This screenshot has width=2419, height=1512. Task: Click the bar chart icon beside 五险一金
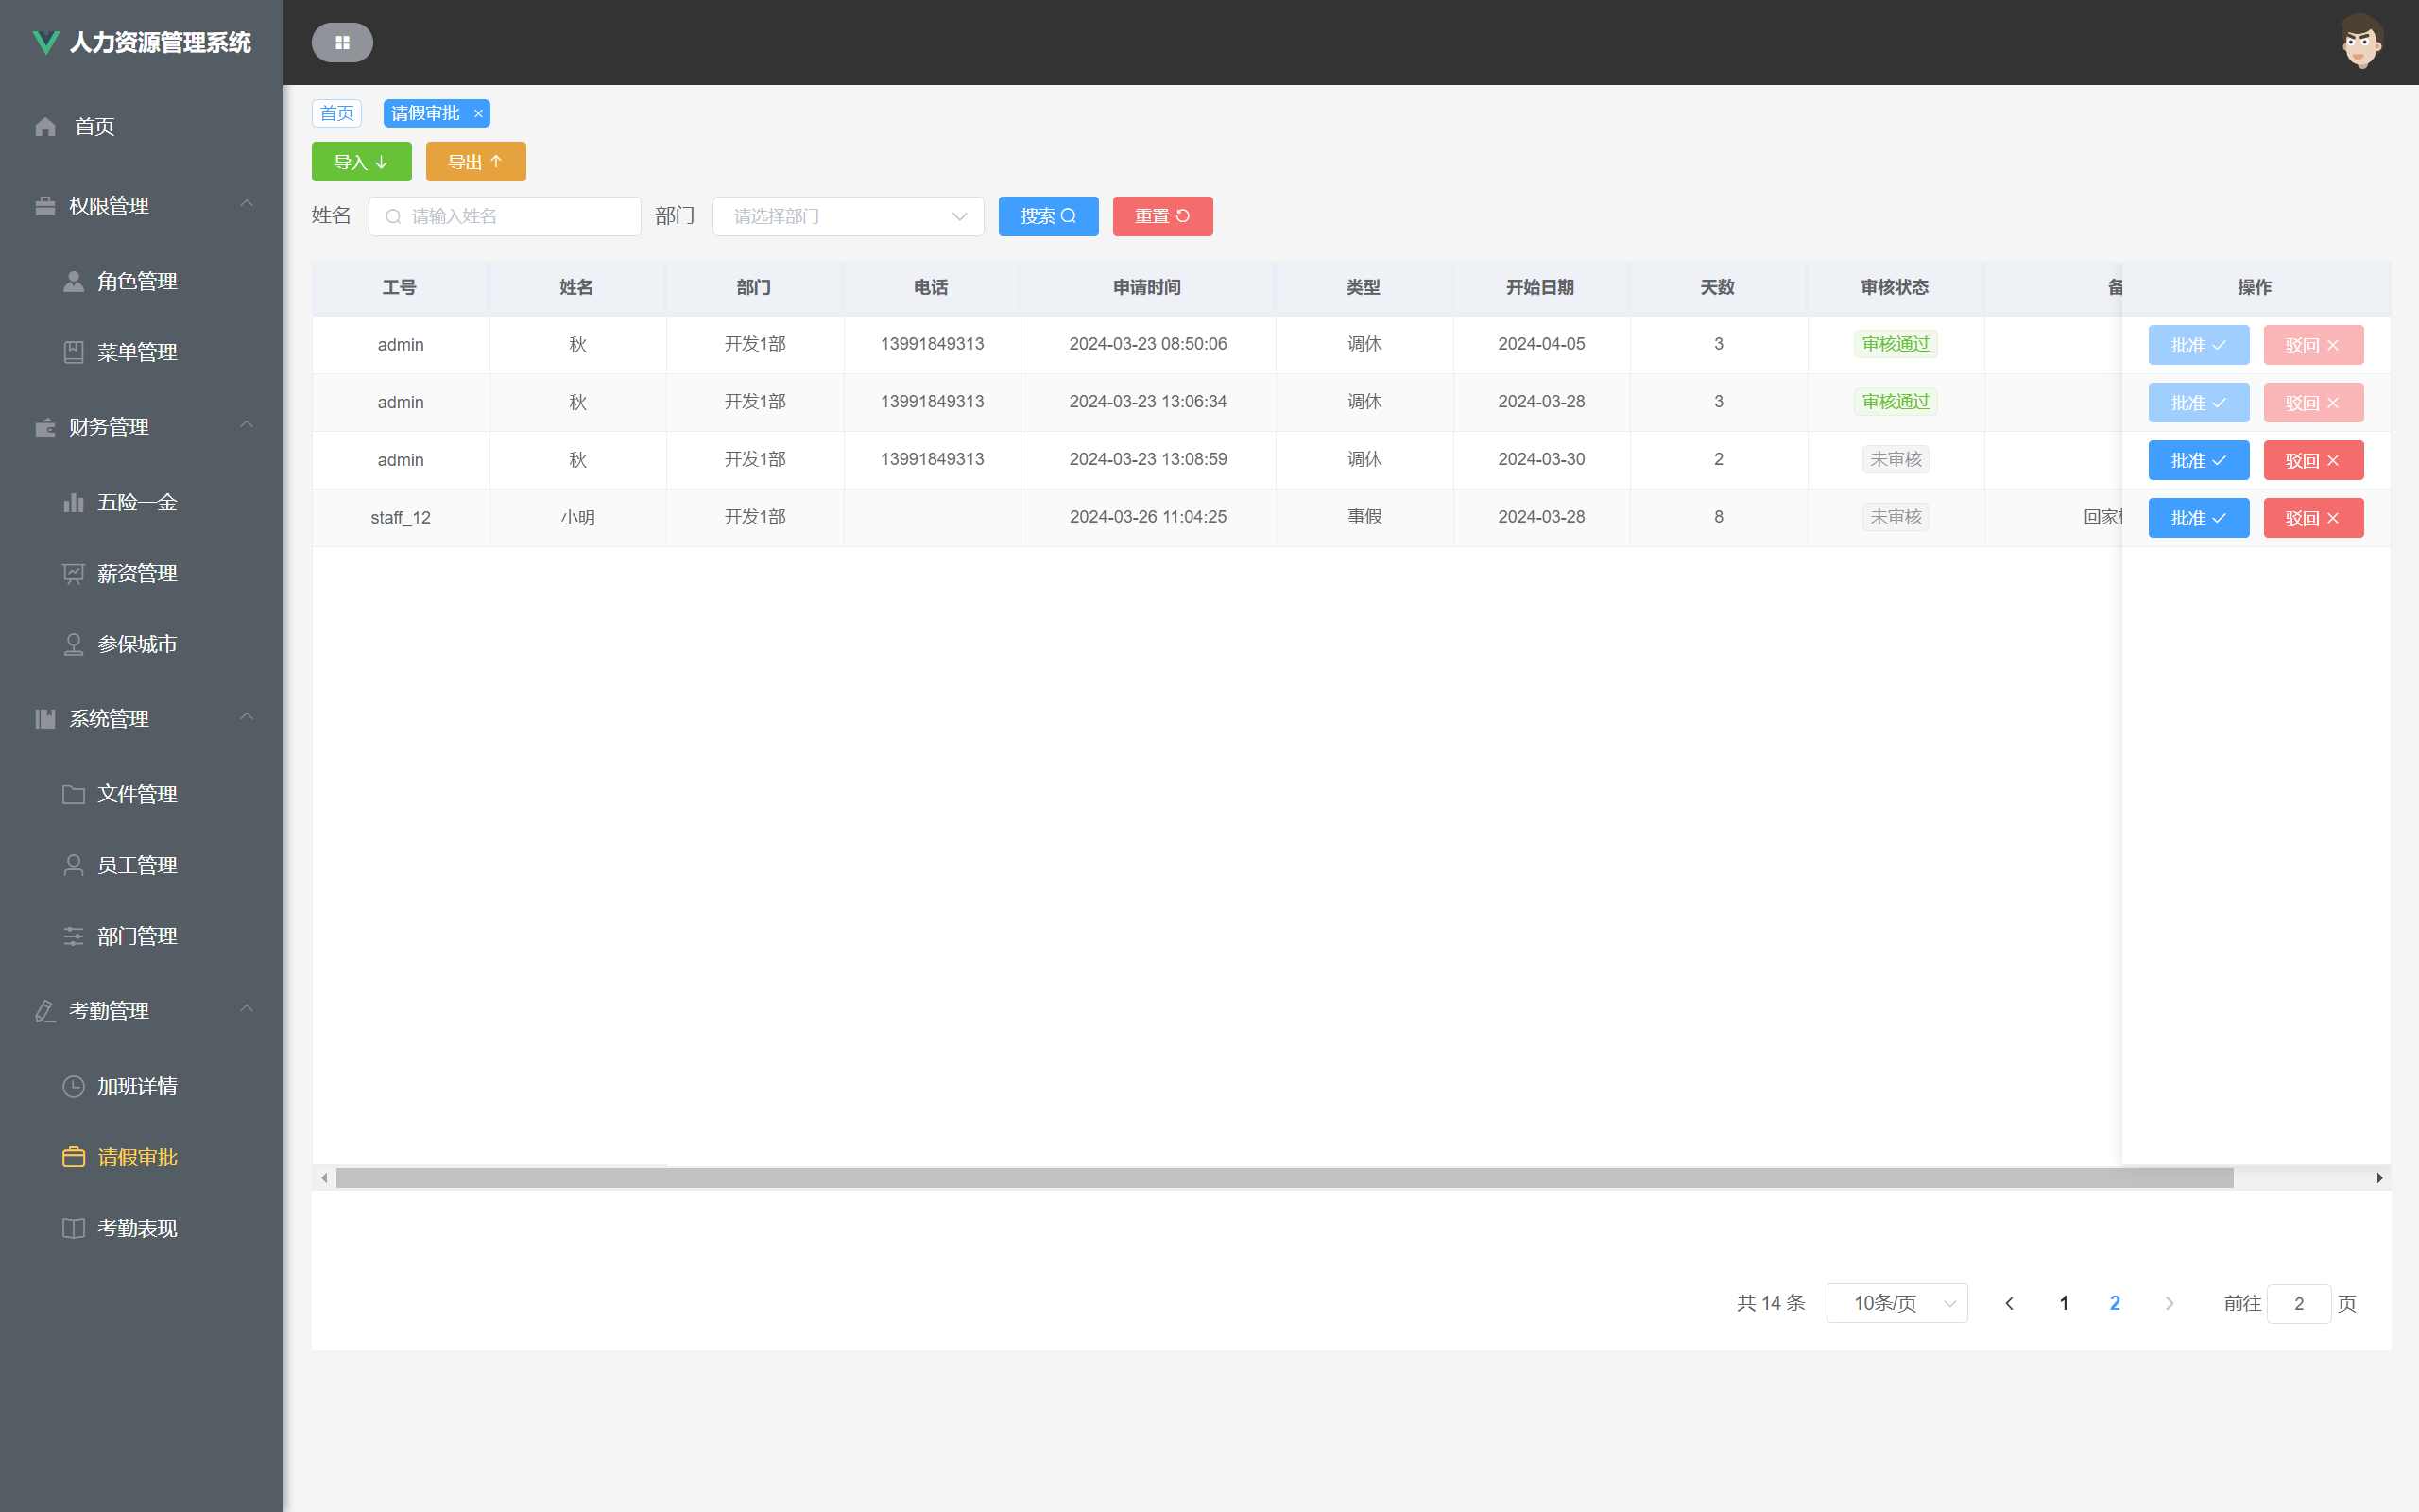74,502
